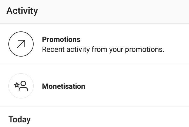The width and height of the screenshot is (189, 127).
Task: Click the person silhouette in Monetisation icon
Action: (x=23, y=86)
